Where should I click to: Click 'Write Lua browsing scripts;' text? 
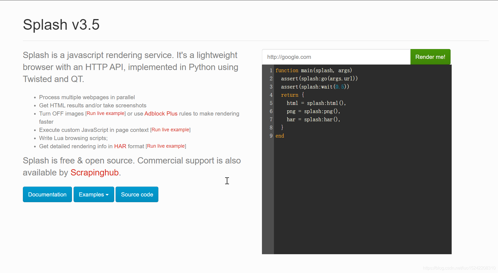[x=73, y=138]
